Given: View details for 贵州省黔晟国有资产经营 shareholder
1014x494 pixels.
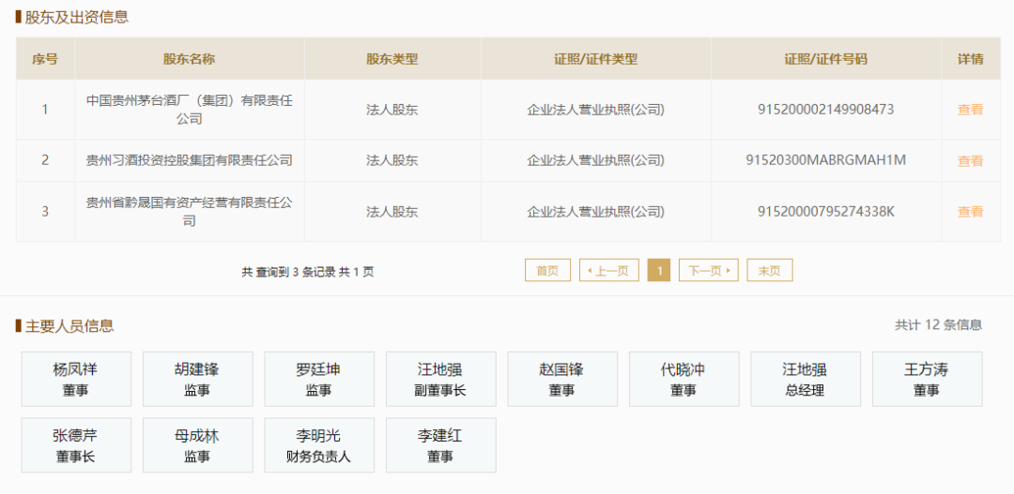Looking at the screenshot, I should [x=970, y=212].
